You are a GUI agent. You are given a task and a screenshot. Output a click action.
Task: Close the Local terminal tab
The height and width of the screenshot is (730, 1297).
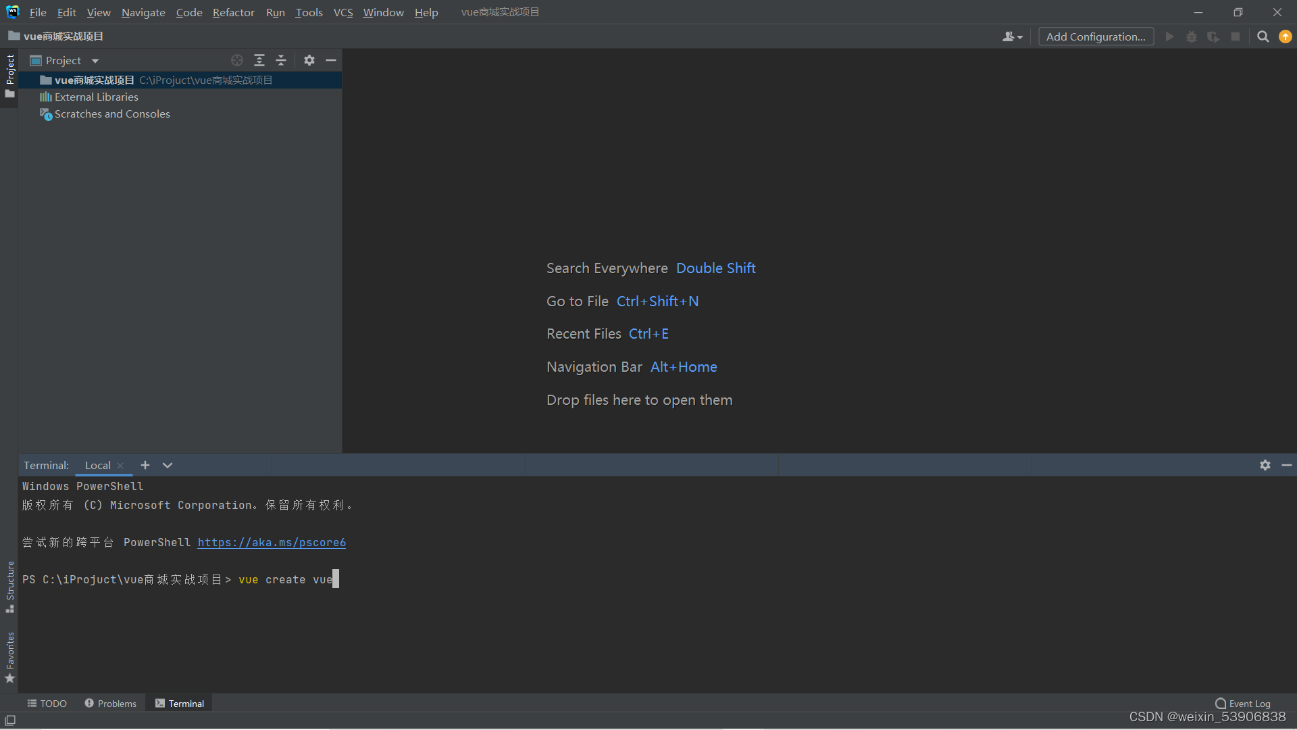click(120, 465)
